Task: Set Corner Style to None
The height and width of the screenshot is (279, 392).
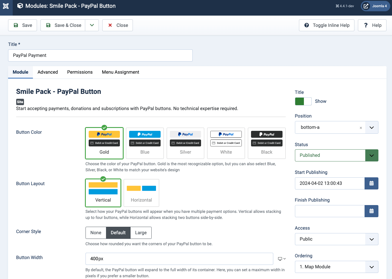Action: coord(96,233)
